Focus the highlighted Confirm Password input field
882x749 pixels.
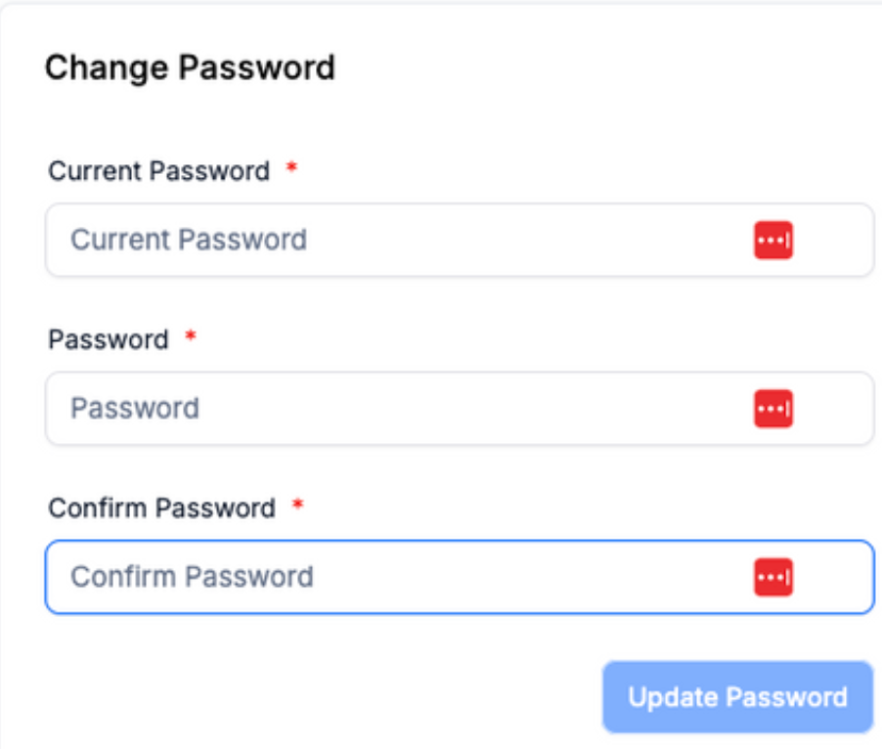(x=460, y=577)
